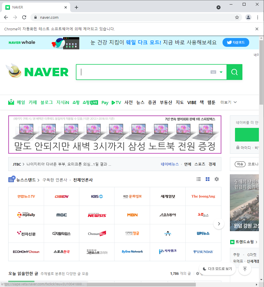Click the NAVER whale banner logo

(22, 42)
